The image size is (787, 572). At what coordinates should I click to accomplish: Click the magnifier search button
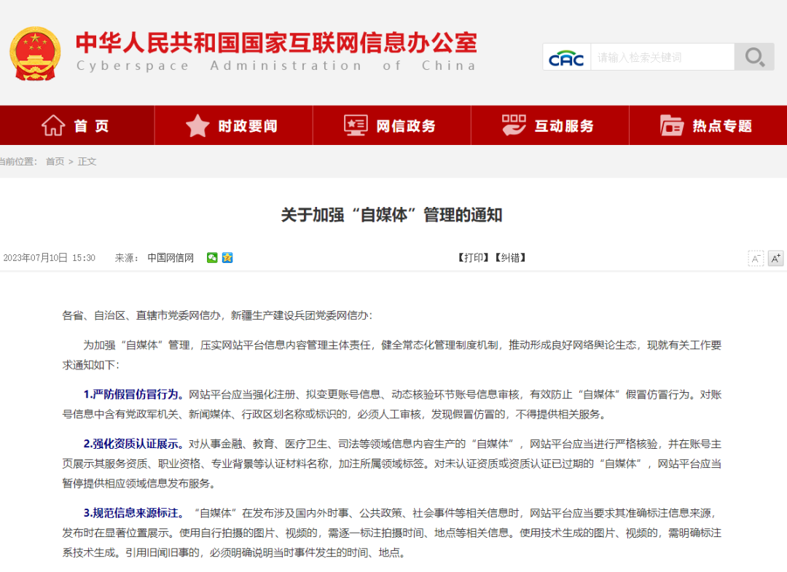(754, 57)
